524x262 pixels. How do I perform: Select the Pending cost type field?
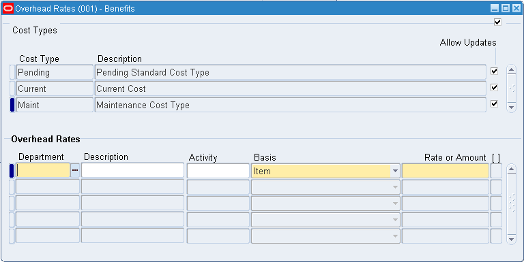click(x=55, y=72)
